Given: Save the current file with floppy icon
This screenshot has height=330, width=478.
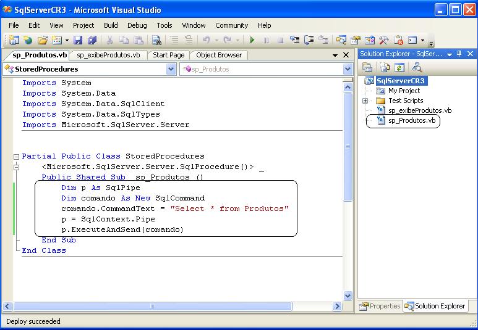Looking at the screenshot, I should (x=78, y=40).
